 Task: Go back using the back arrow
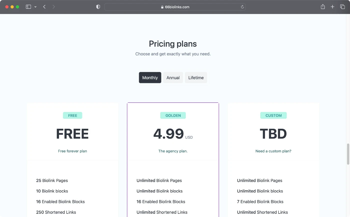point(44,7)
